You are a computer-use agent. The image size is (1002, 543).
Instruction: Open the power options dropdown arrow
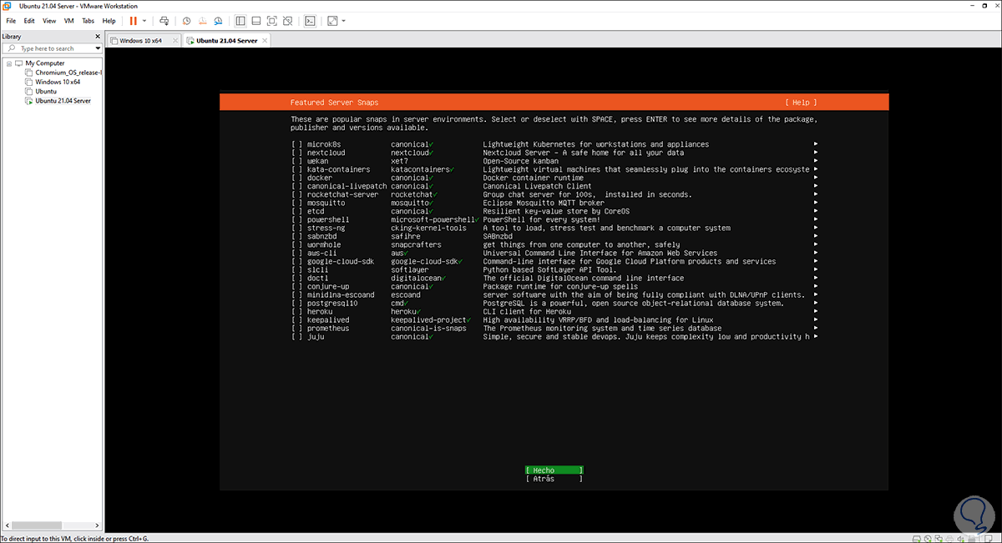144,21
